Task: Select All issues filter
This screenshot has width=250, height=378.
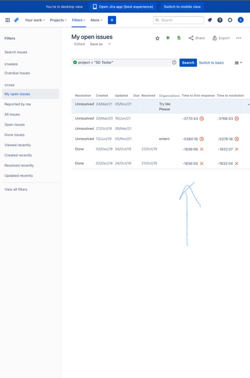Action: pos(12,114)
